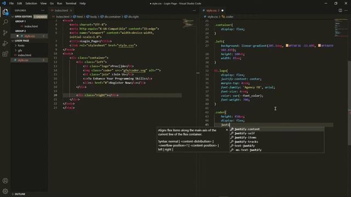Choose justify-items suggestion
351x197 pixels.
pyautogui.click(x=277, y=137)
